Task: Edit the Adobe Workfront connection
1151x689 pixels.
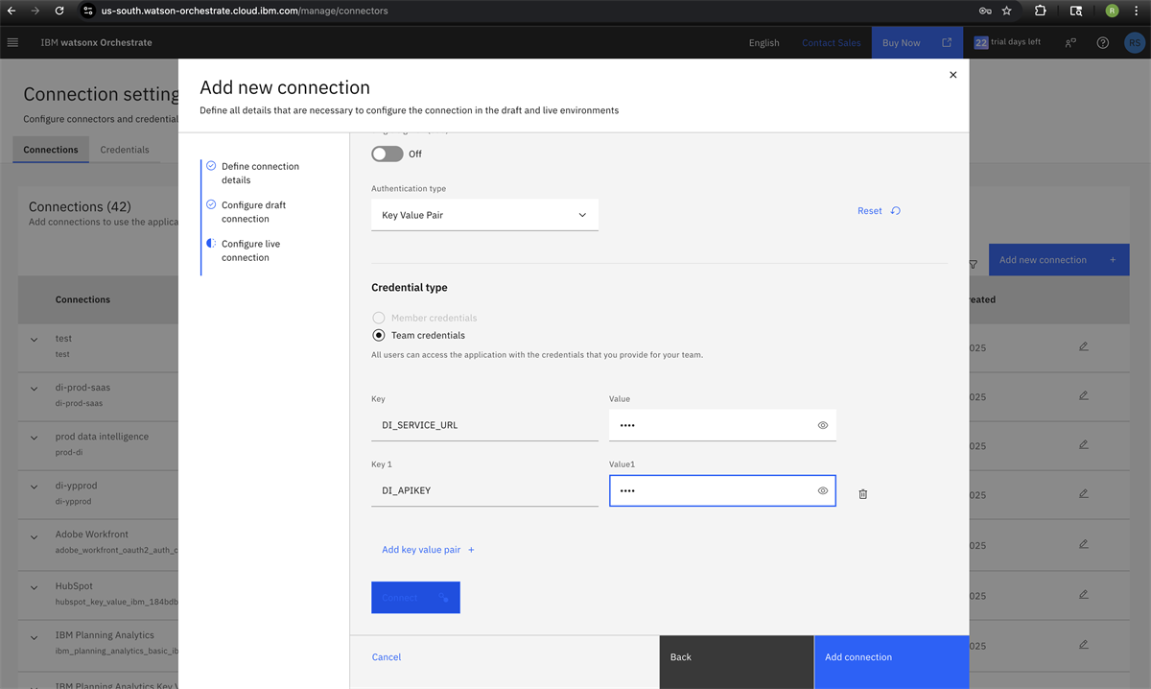Action: pos(1084,544)
